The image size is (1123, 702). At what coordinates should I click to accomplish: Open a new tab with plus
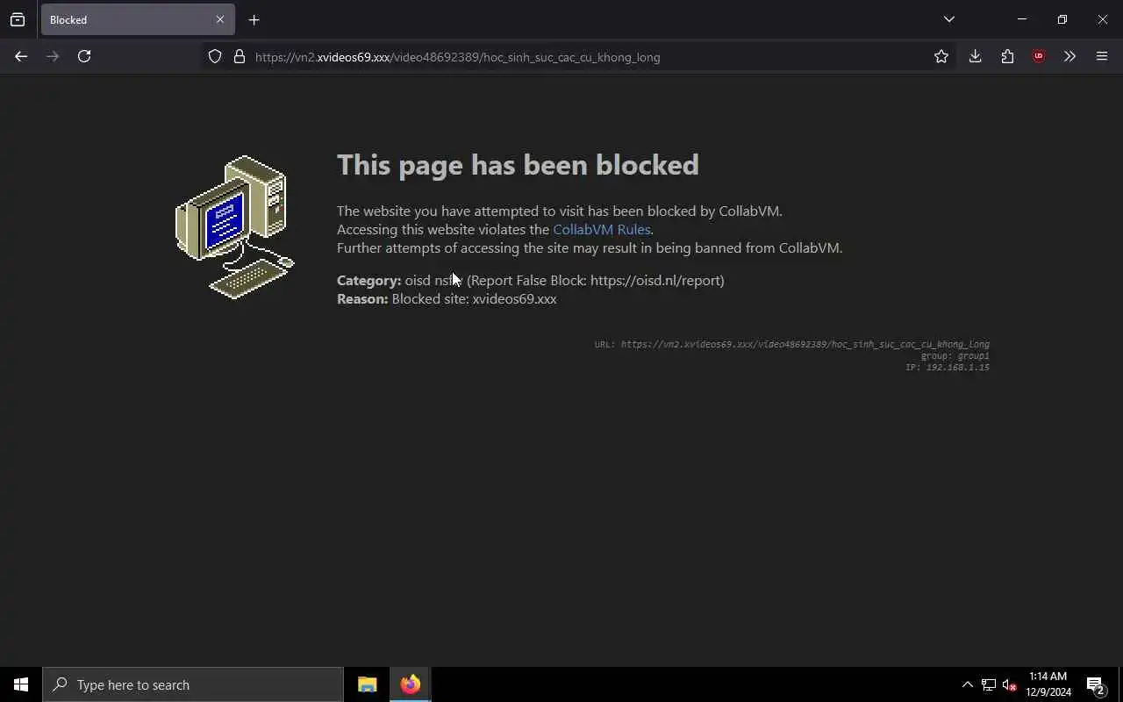pyautogui.click(x=254, y=19)
